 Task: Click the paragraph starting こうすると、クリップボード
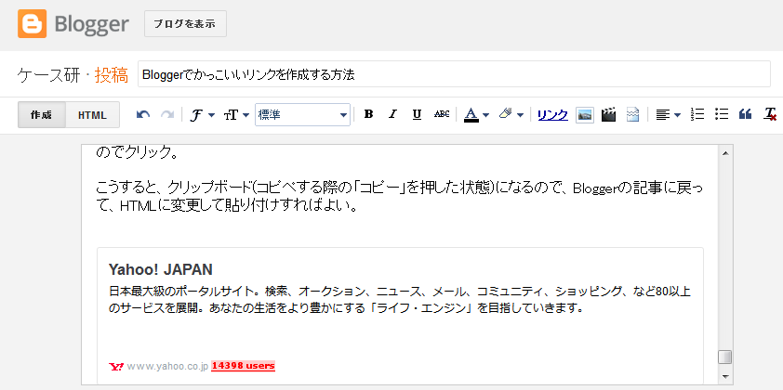pos(401,197)
